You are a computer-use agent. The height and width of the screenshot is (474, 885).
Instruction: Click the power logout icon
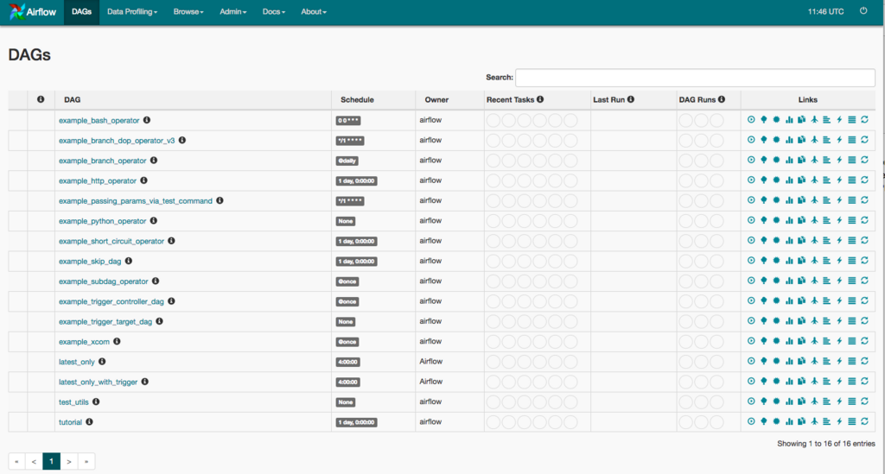tap(863, 10)
